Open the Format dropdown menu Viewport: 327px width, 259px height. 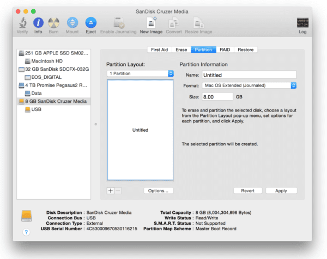tap(249, 85)
